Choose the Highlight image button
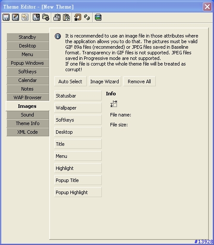Image resolution: width=214 pixels, height=245 pixels. click(78, 168)
